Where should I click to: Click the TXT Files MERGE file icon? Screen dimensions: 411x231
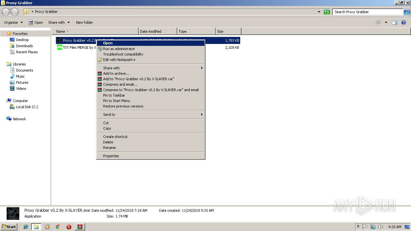59,47
